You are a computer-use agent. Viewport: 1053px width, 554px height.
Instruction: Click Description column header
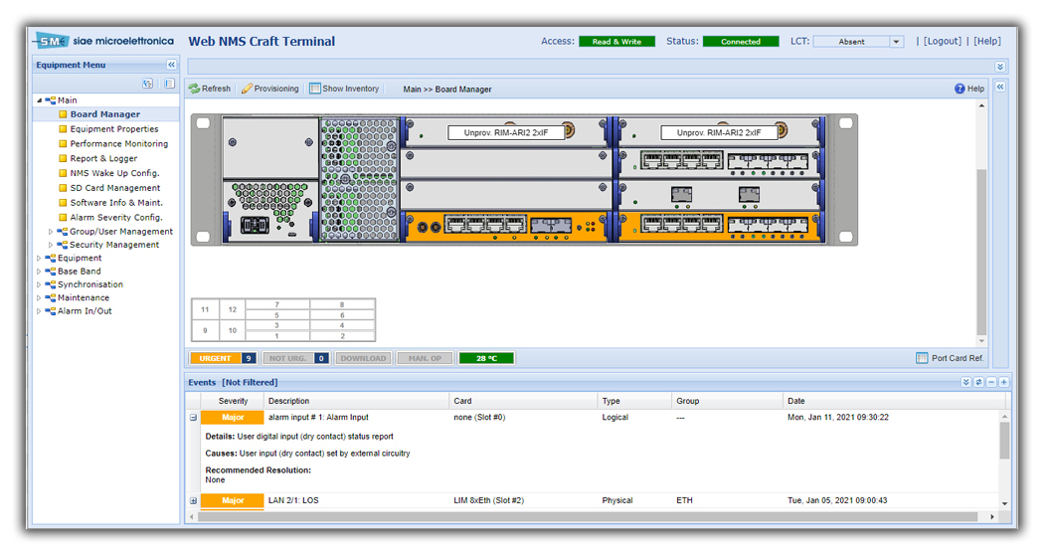(x=357, y=401)
